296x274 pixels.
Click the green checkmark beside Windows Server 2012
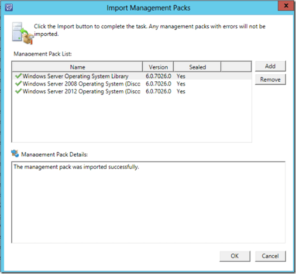[x=18, y=91]
